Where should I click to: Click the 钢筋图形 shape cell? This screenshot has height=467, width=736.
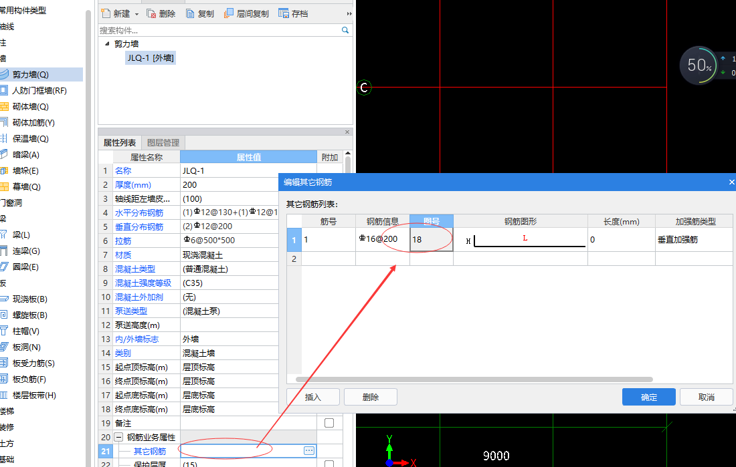[x=521, y=240]
